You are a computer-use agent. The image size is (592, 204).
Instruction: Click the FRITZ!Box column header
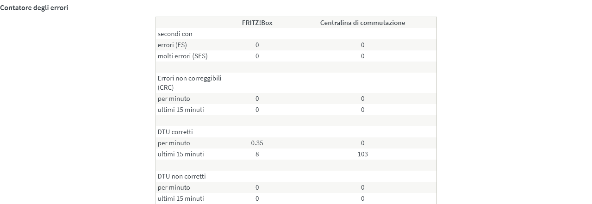pos(257,23)
